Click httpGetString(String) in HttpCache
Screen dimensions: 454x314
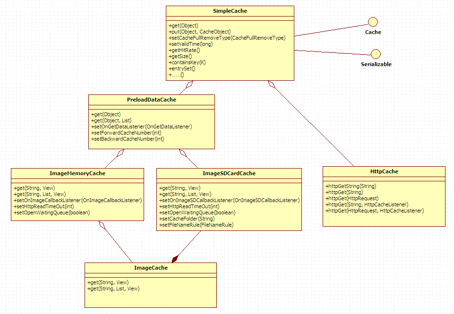click(x=352, y=186)
